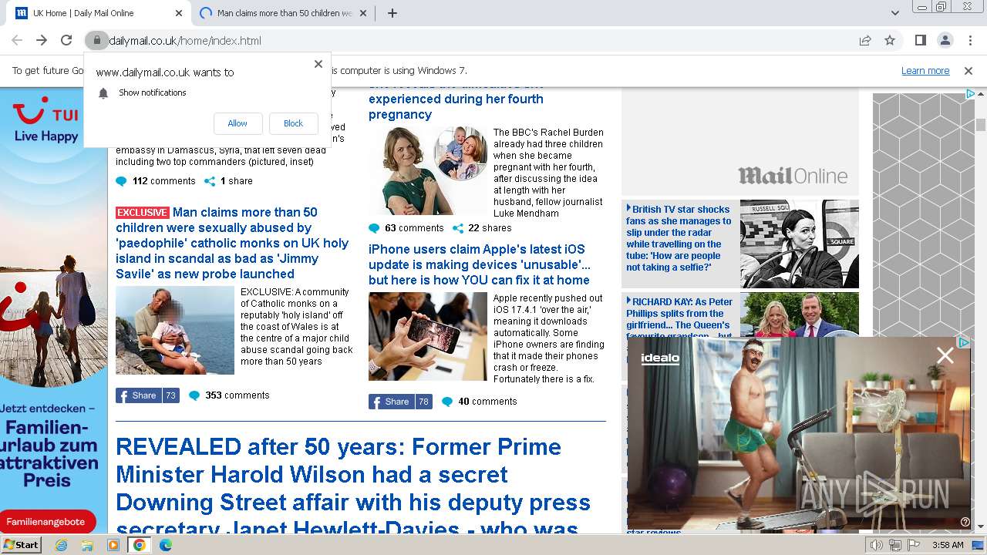Reload the Daily Mail page

(x=66, y=40)
